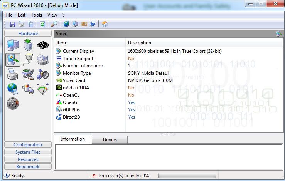
Task: Open the Power battery plug icon
Action: tap(28, 89)
